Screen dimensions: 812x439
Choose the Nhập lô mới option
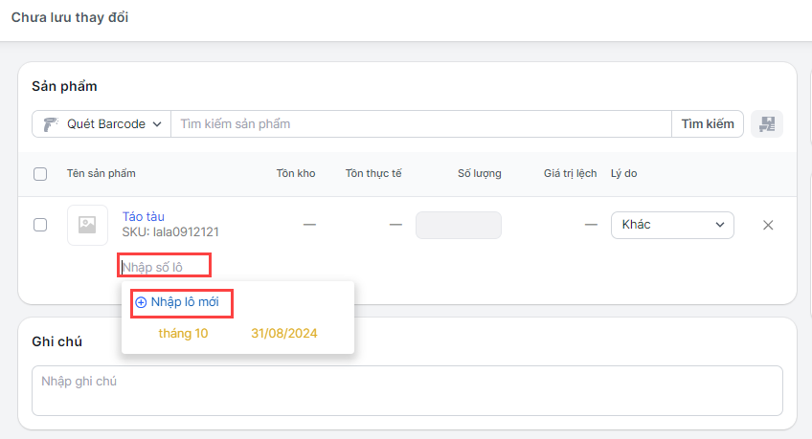(x=177, y=302)
